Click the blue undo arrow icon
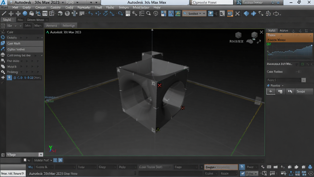The width and height of the screenshot is (314, 177). pos(90,14)
